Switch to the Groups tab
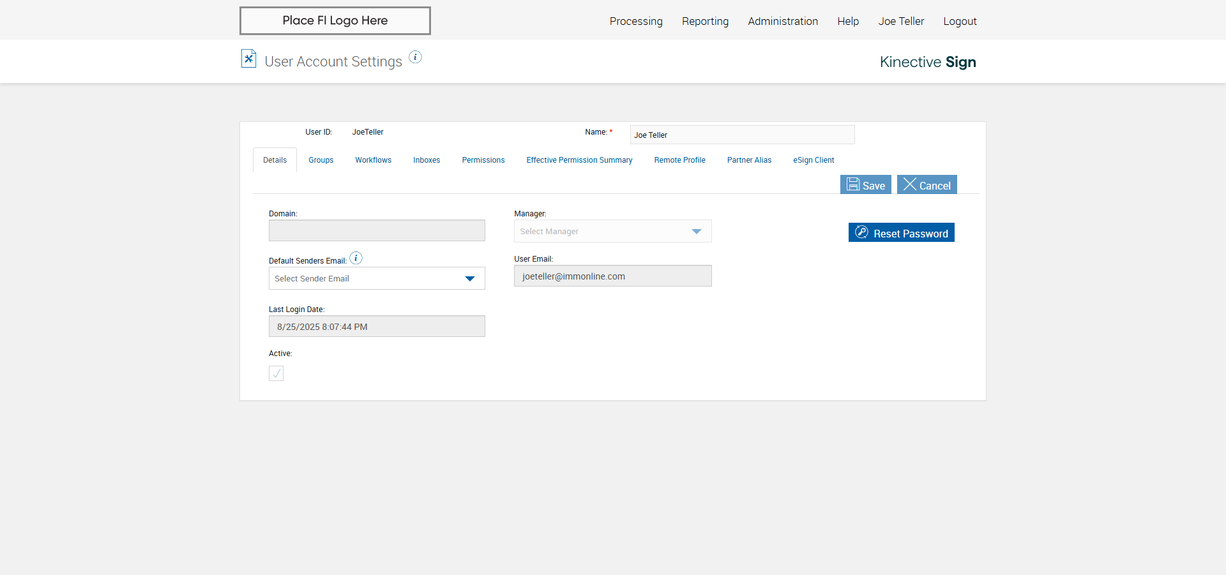Viewport: 1226px width, 575px height. (x=321, y=160)
